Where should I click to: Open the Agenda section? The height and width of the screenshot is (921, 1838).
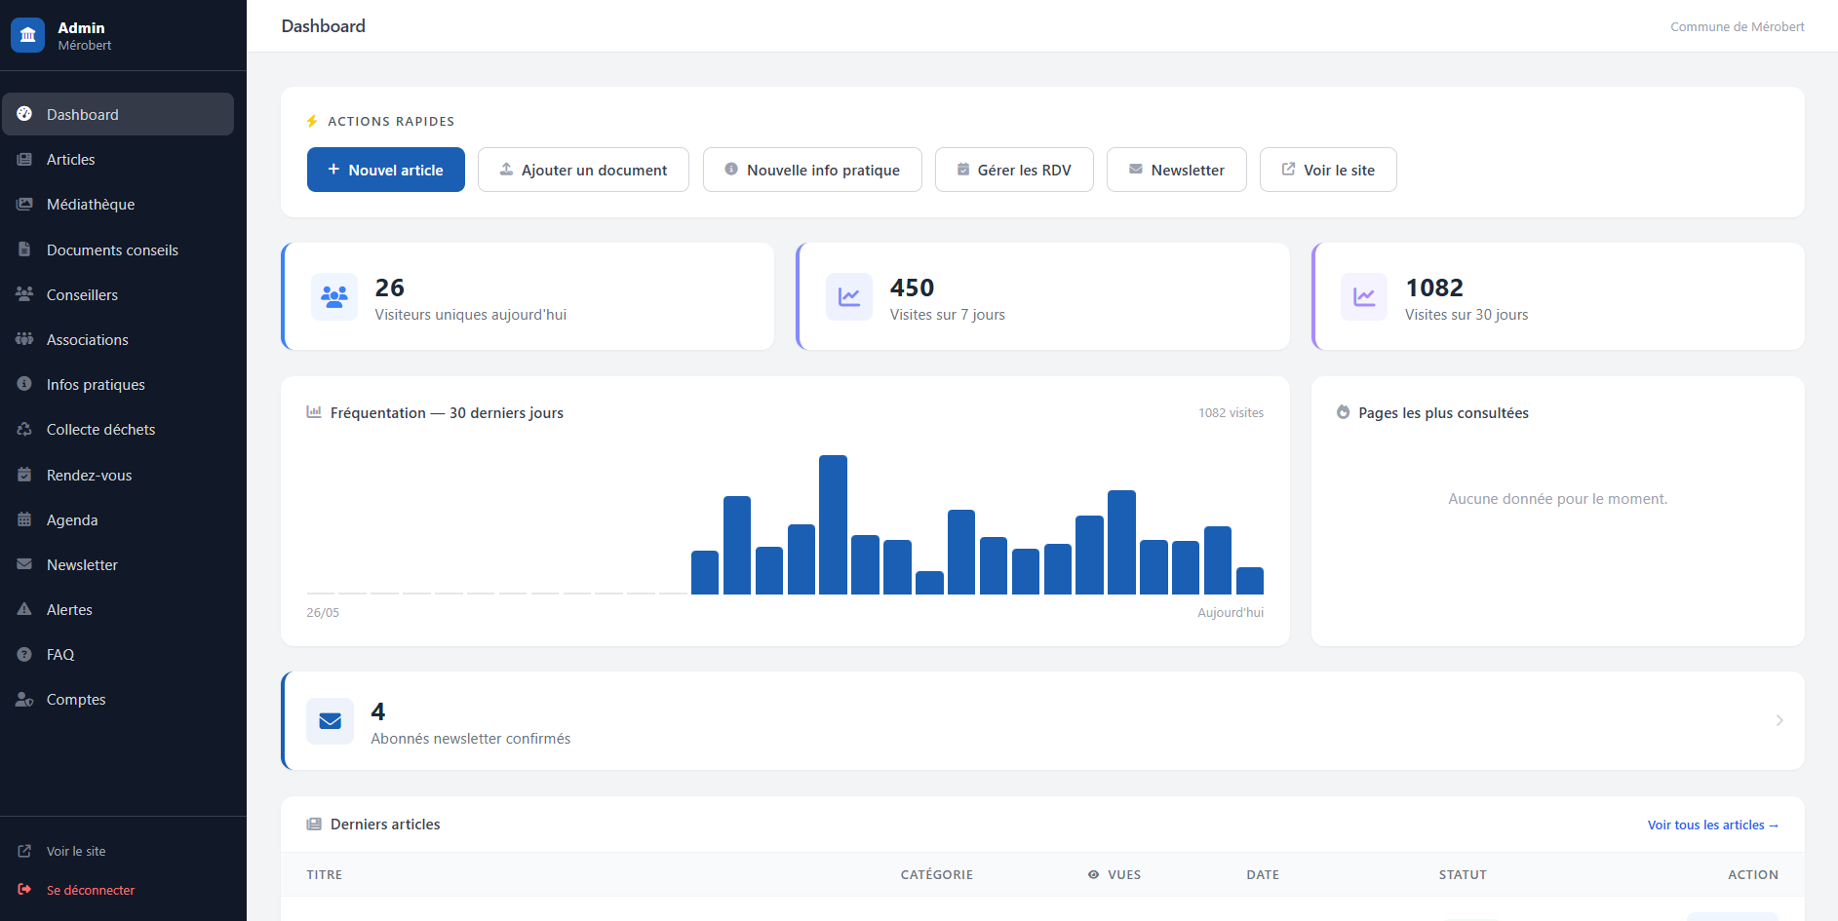118,519
